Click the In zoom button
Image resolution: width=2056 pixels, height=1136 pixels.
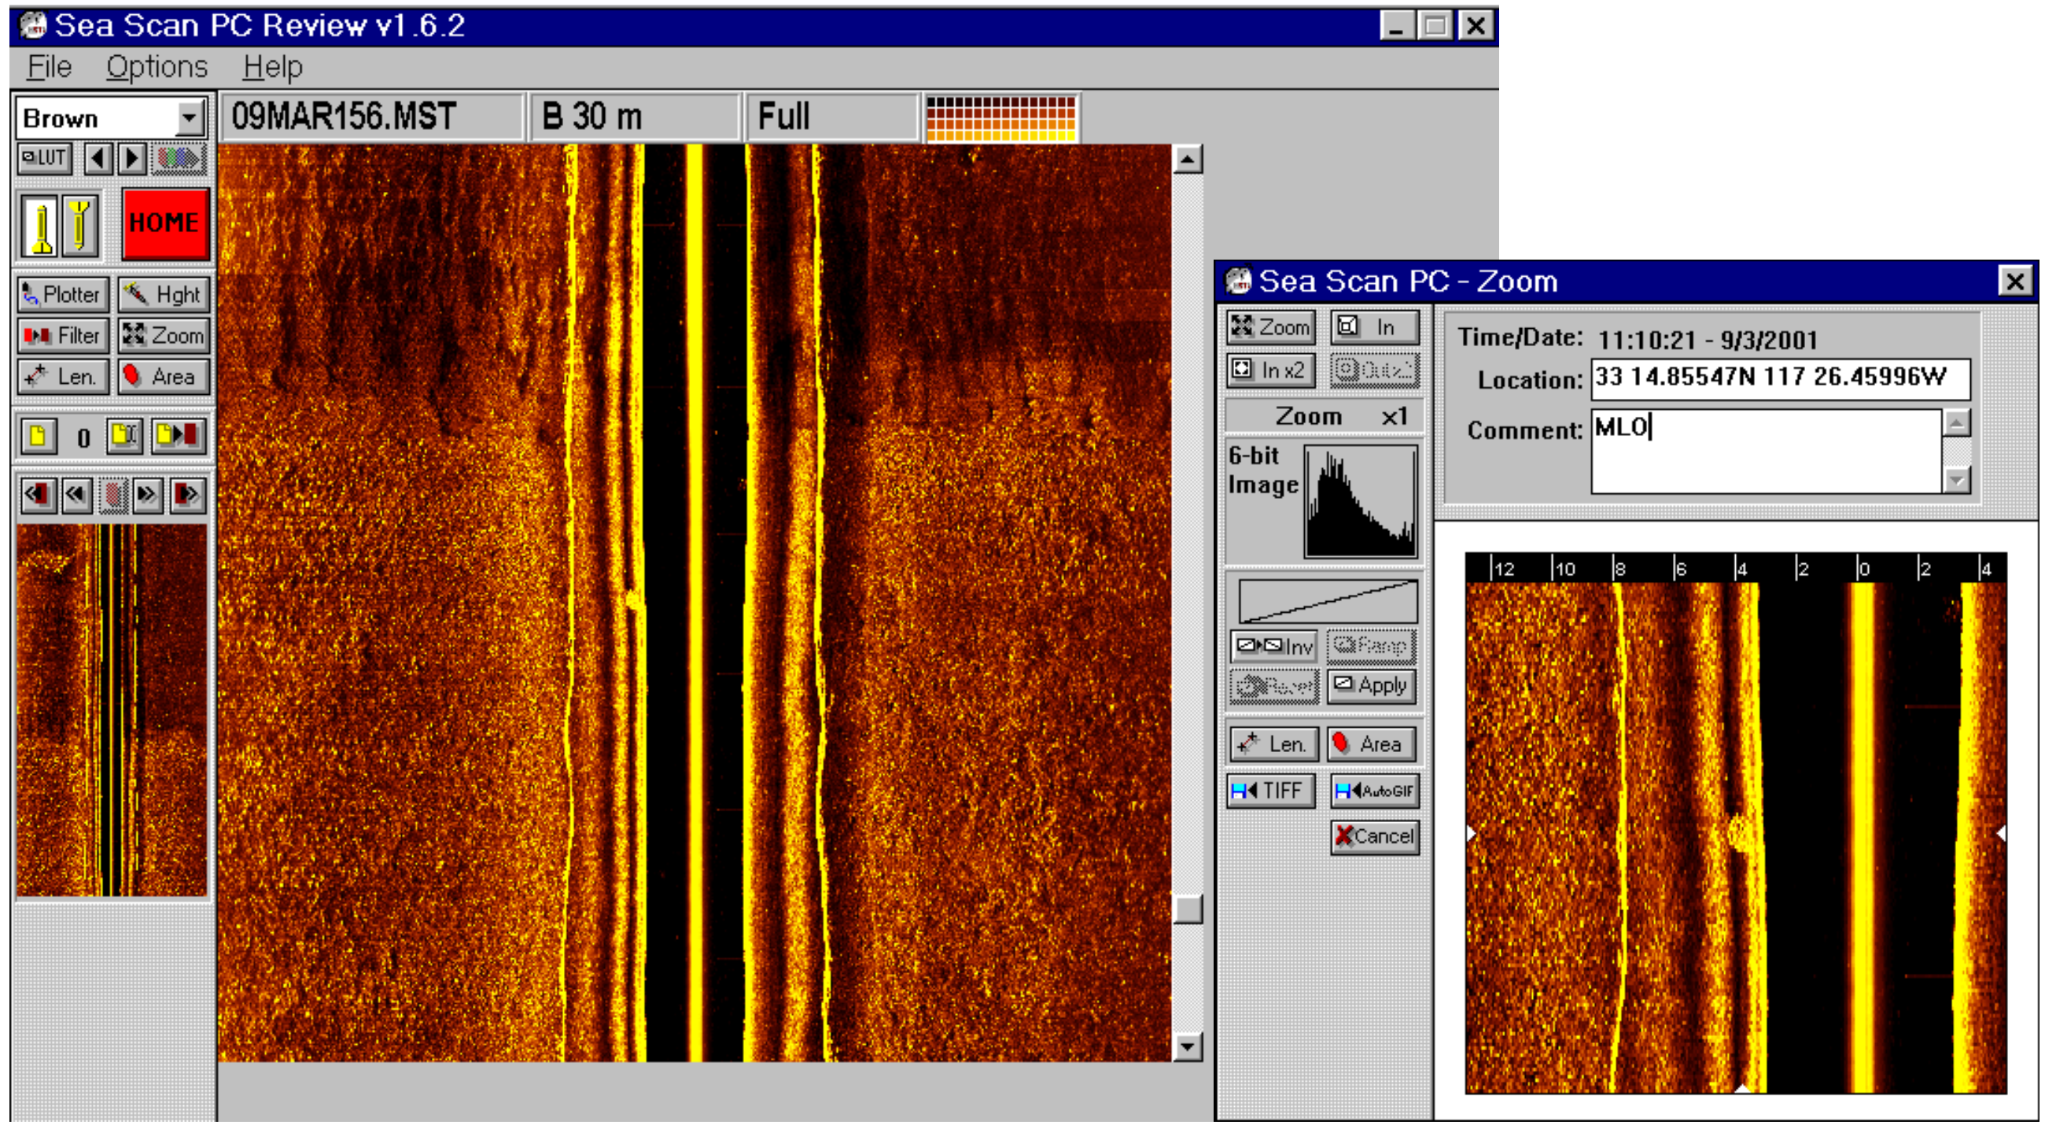[x=1374, y=327]
